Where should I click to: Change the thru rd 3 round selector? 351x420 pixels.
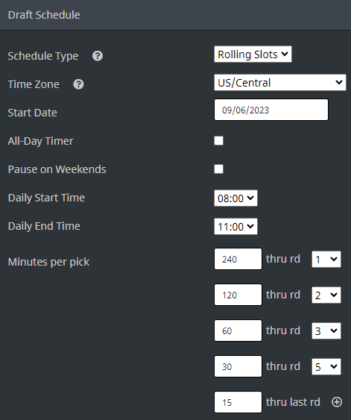[326, 330]
